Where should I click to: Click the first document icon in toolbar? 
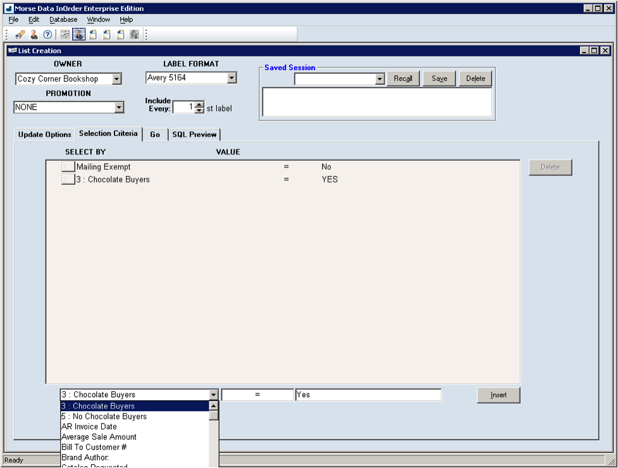pyautogui.click(x=93, y=34)
